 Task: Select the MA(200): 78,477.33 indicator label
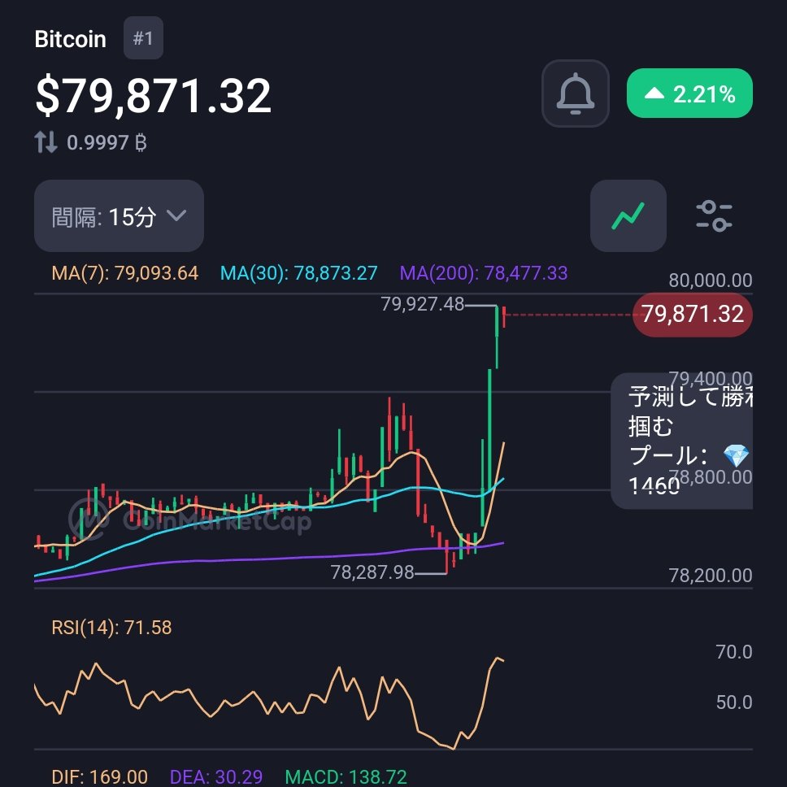(x=484, y=273)
